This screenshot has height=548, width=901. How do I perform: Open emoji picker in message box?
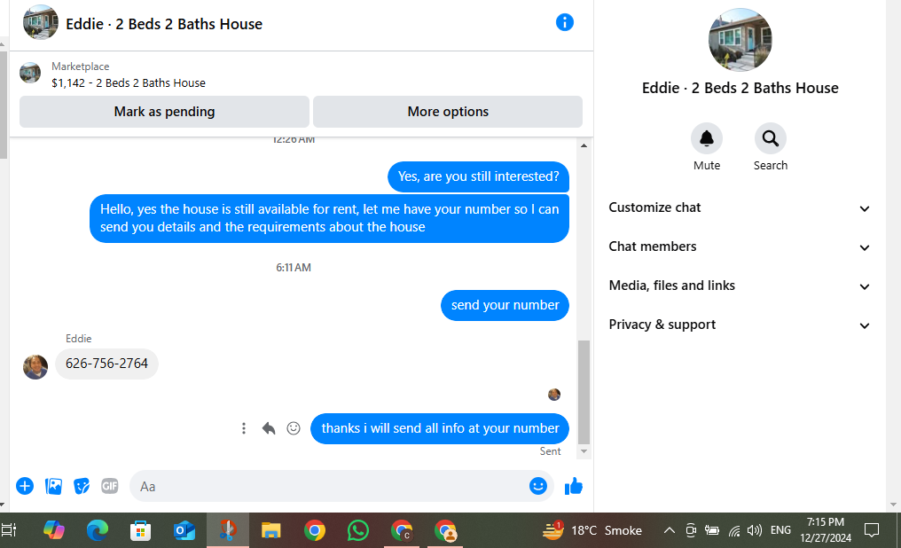(x=537, y=486)
